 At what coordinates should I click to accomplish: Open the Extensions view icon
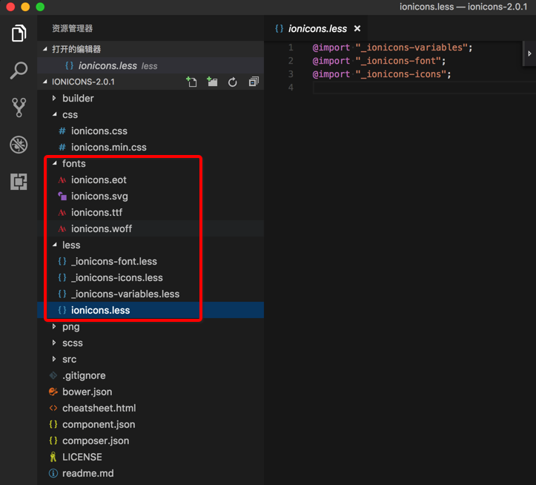19,181
